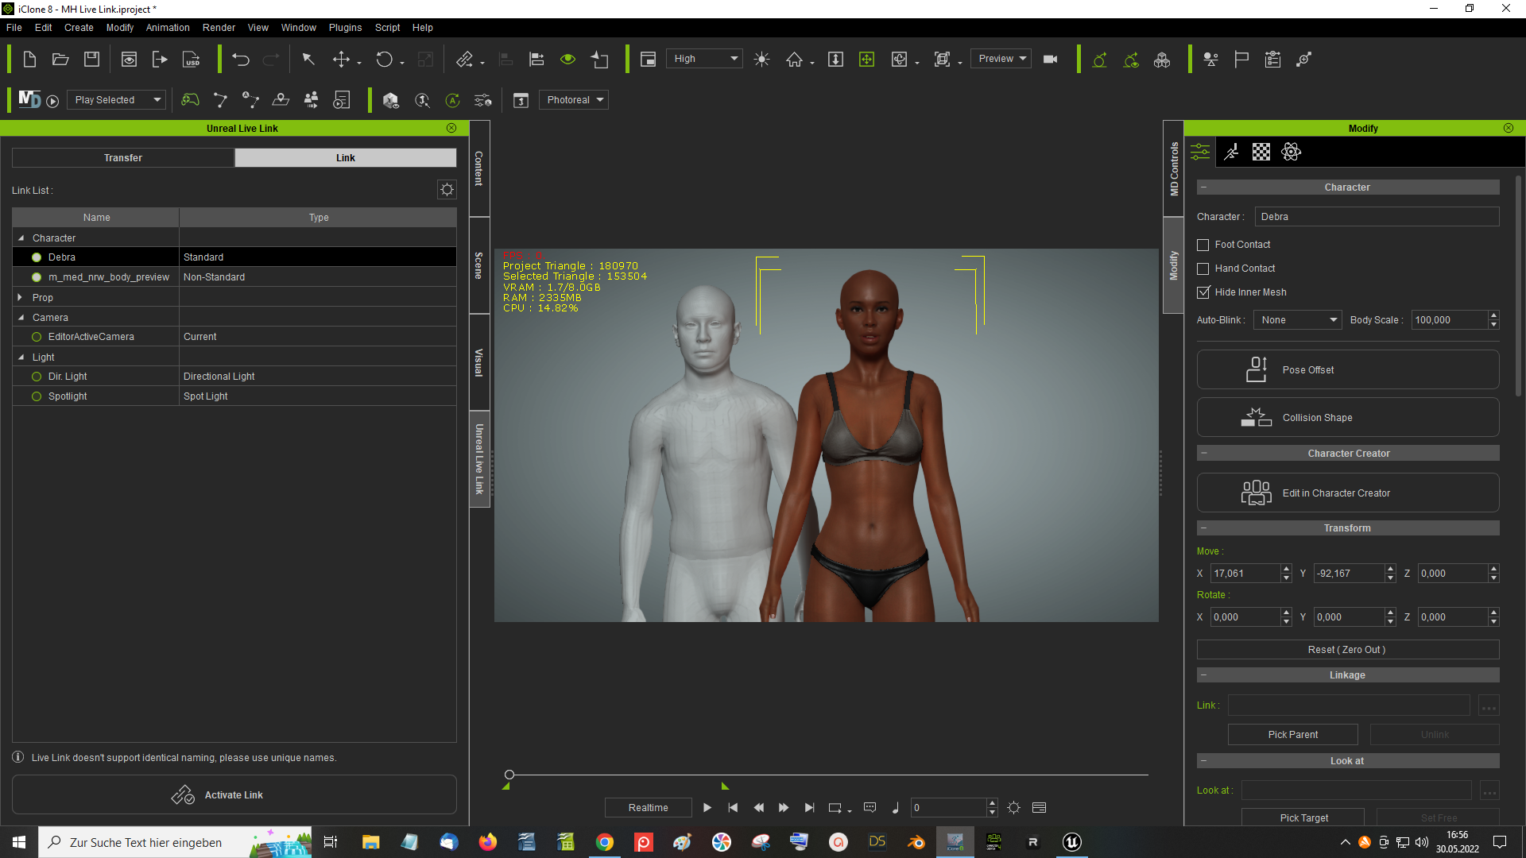Open the atom Physics tab icon
Screen dimensions: 1526x858
(x=1292, y=152)
